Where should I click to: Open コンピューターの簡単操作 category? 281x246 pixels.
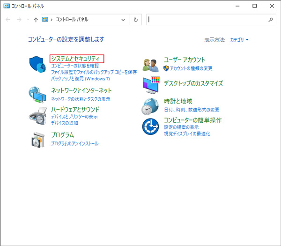tap(193, 120)
